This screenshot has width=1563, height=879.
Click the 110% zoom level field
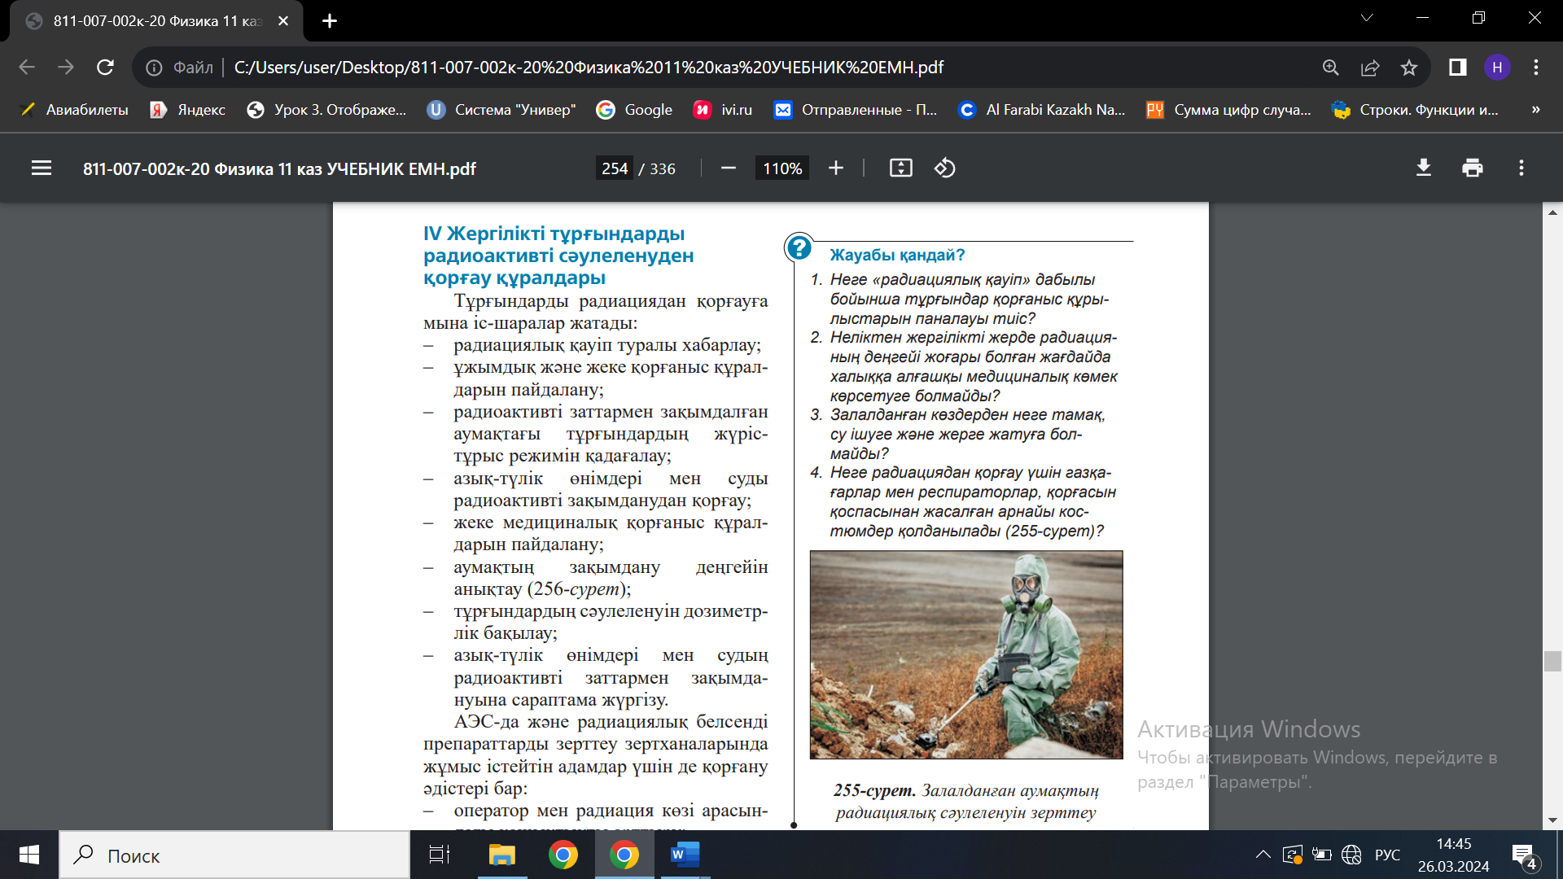tap(781, 168)
